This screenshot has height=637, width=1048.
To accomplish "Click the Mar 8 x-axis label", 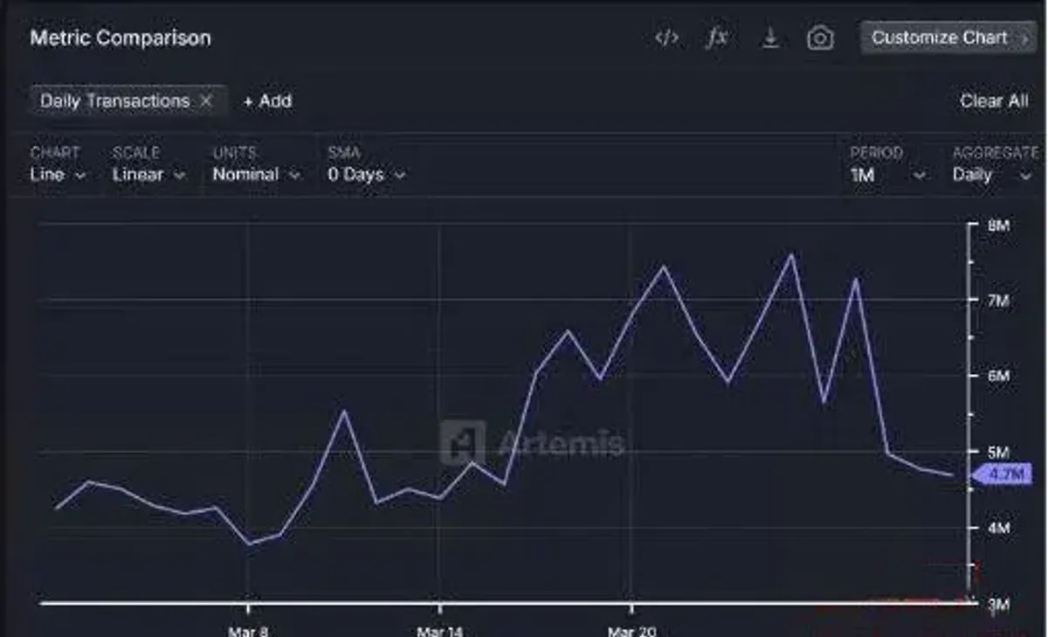I will pos(248,631).
